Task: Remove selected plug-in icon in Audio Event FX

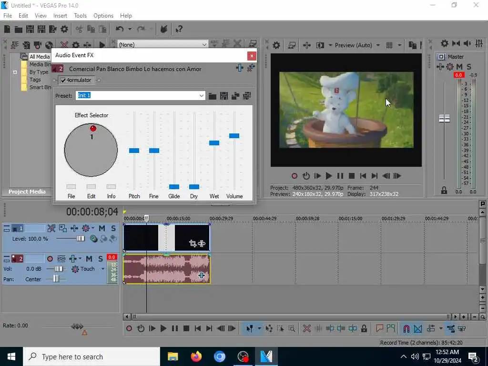Action: coord(251,68)
